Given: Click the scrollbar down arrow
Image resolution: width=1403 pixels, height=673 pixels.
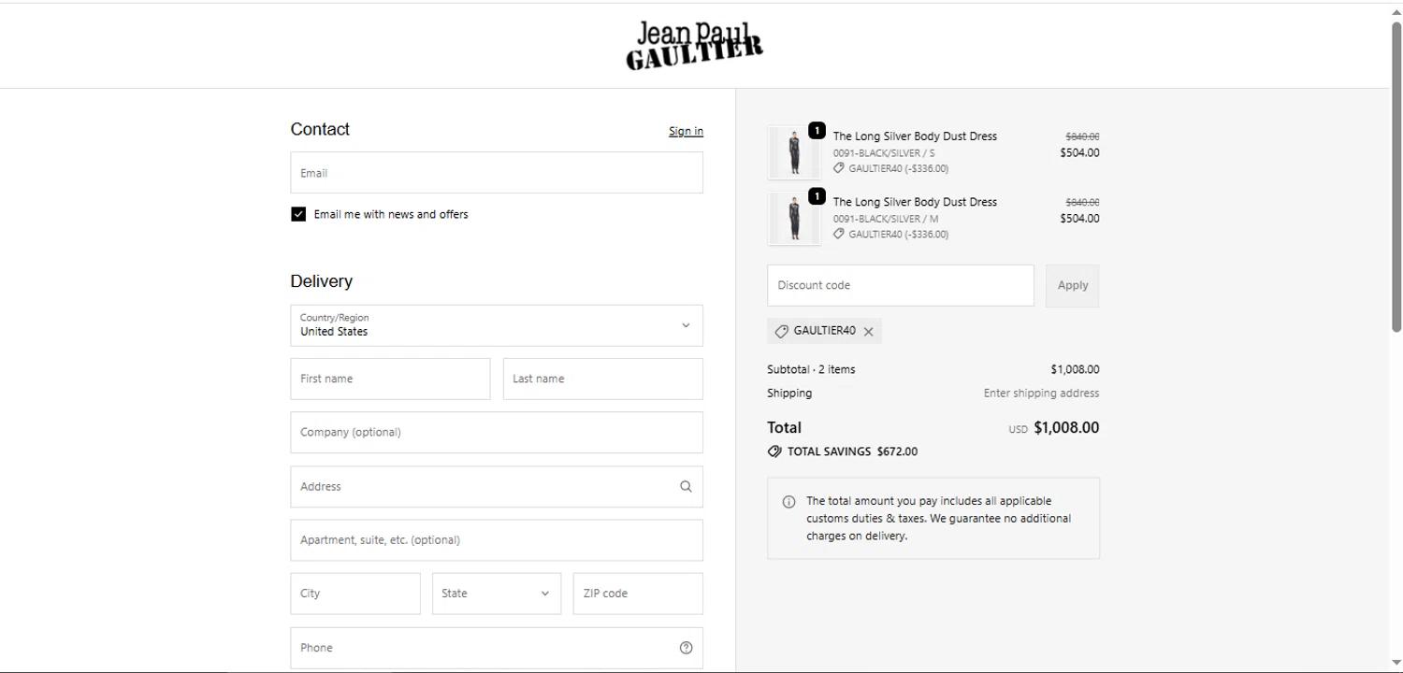Looking at the screenshot, I should pos(1396,663).
